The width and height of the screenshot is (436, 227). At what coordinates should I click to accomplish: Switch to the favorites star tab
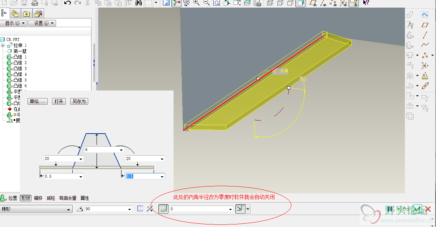[26, 14]
